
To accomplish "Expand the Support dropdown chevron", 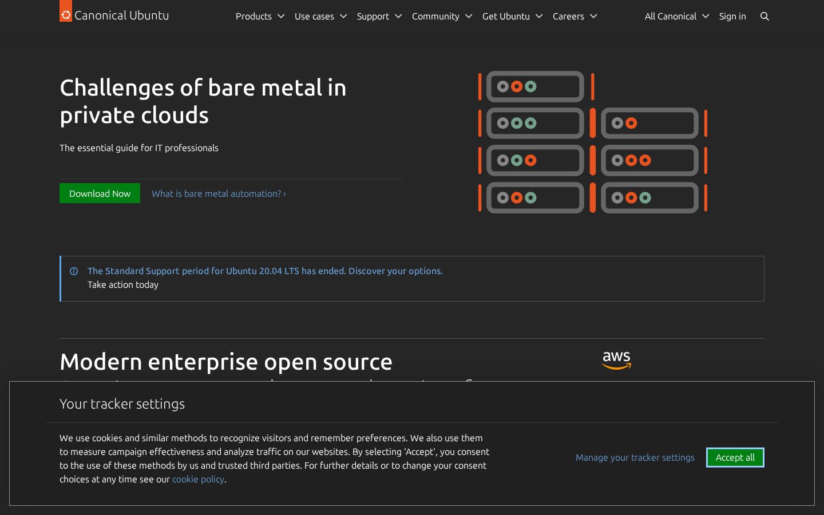I will click(x=398, y=17).
